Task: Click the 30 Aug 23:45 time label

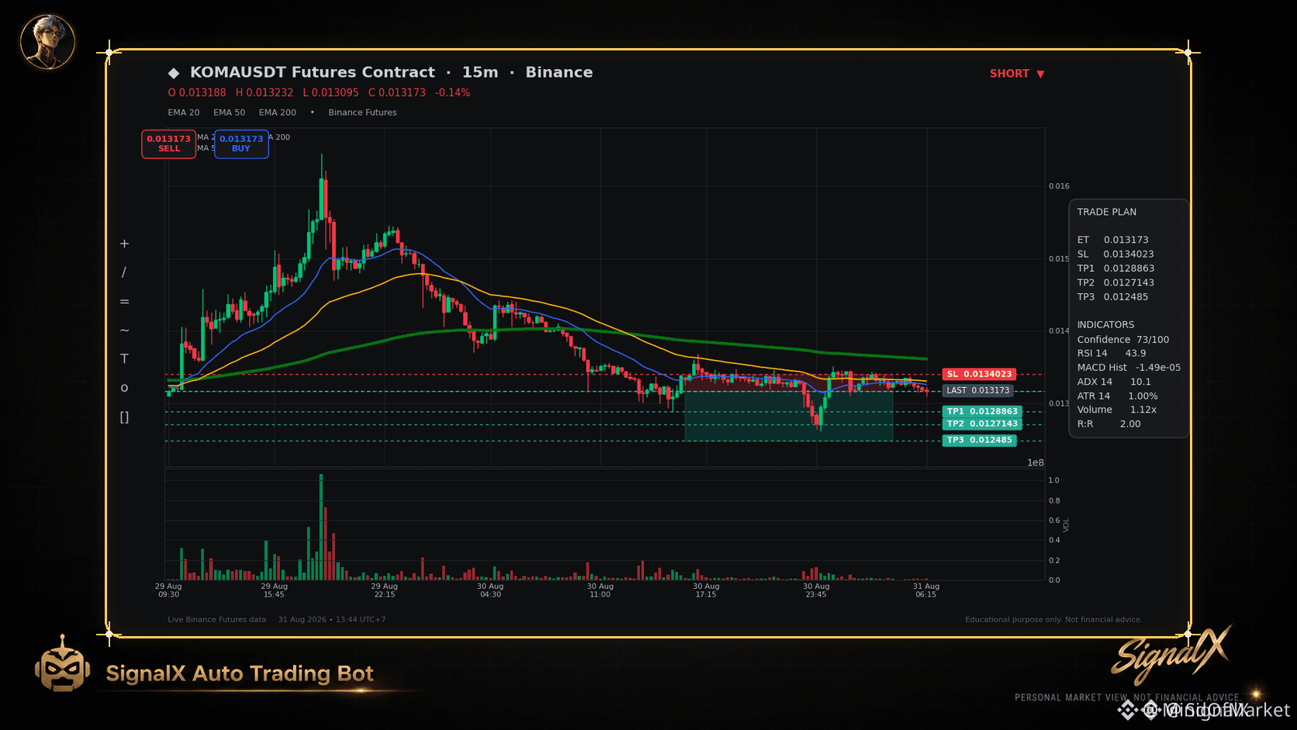Action: tap(816, 590)
